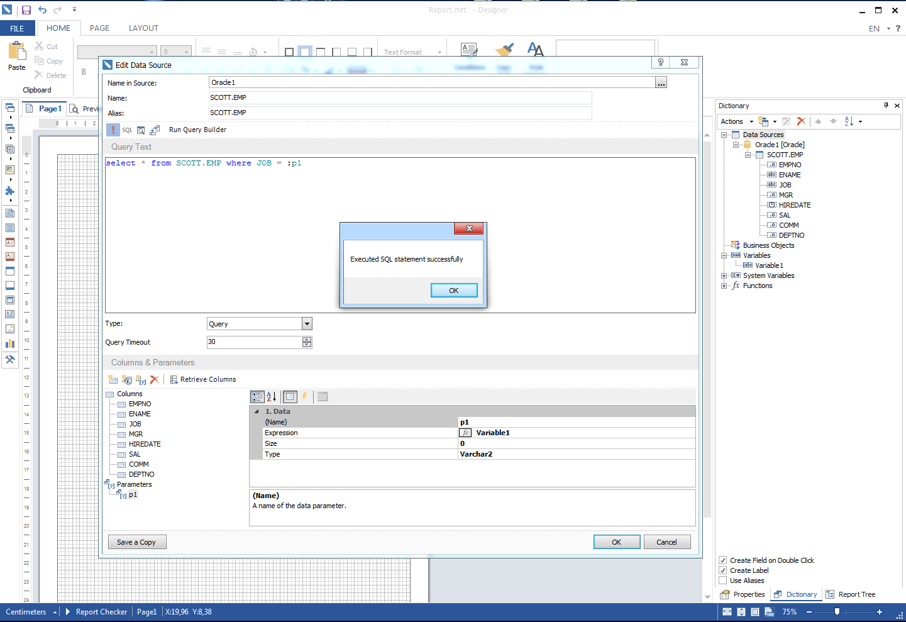Select Parameters node in columns tree
The image size is (906, 622).
coord(135,485)
